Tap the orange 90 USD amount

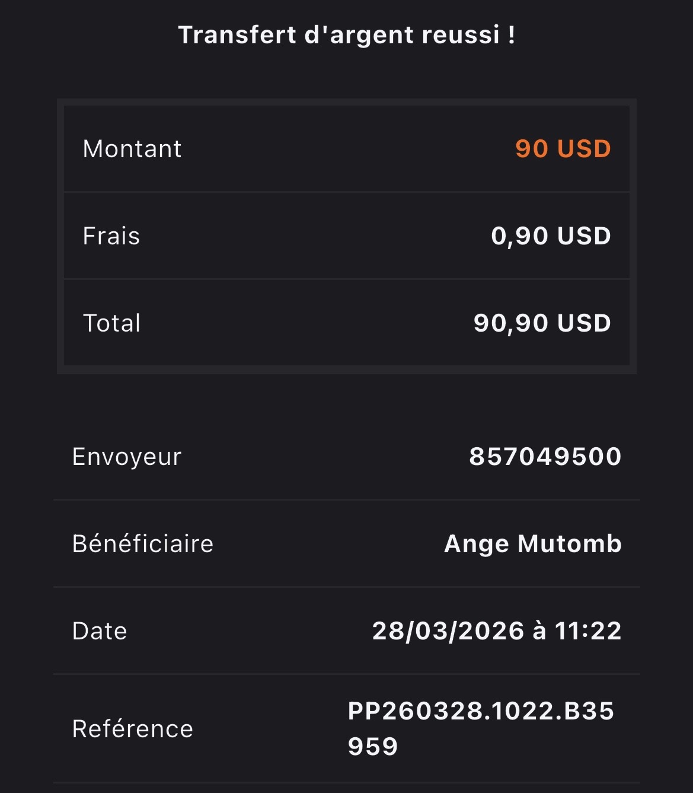point(563,149)
